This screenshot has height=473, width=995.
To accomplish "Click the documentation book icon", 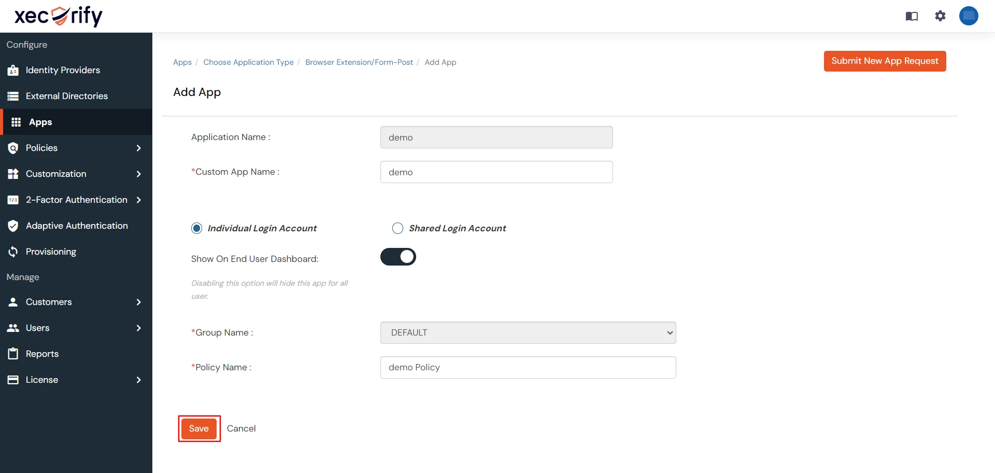I will coord(911,16).
